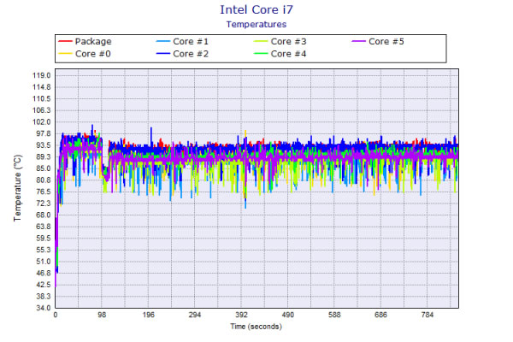Click the Core #3 legend entry
The image size is (513, 342).
(x=280, y=42)
